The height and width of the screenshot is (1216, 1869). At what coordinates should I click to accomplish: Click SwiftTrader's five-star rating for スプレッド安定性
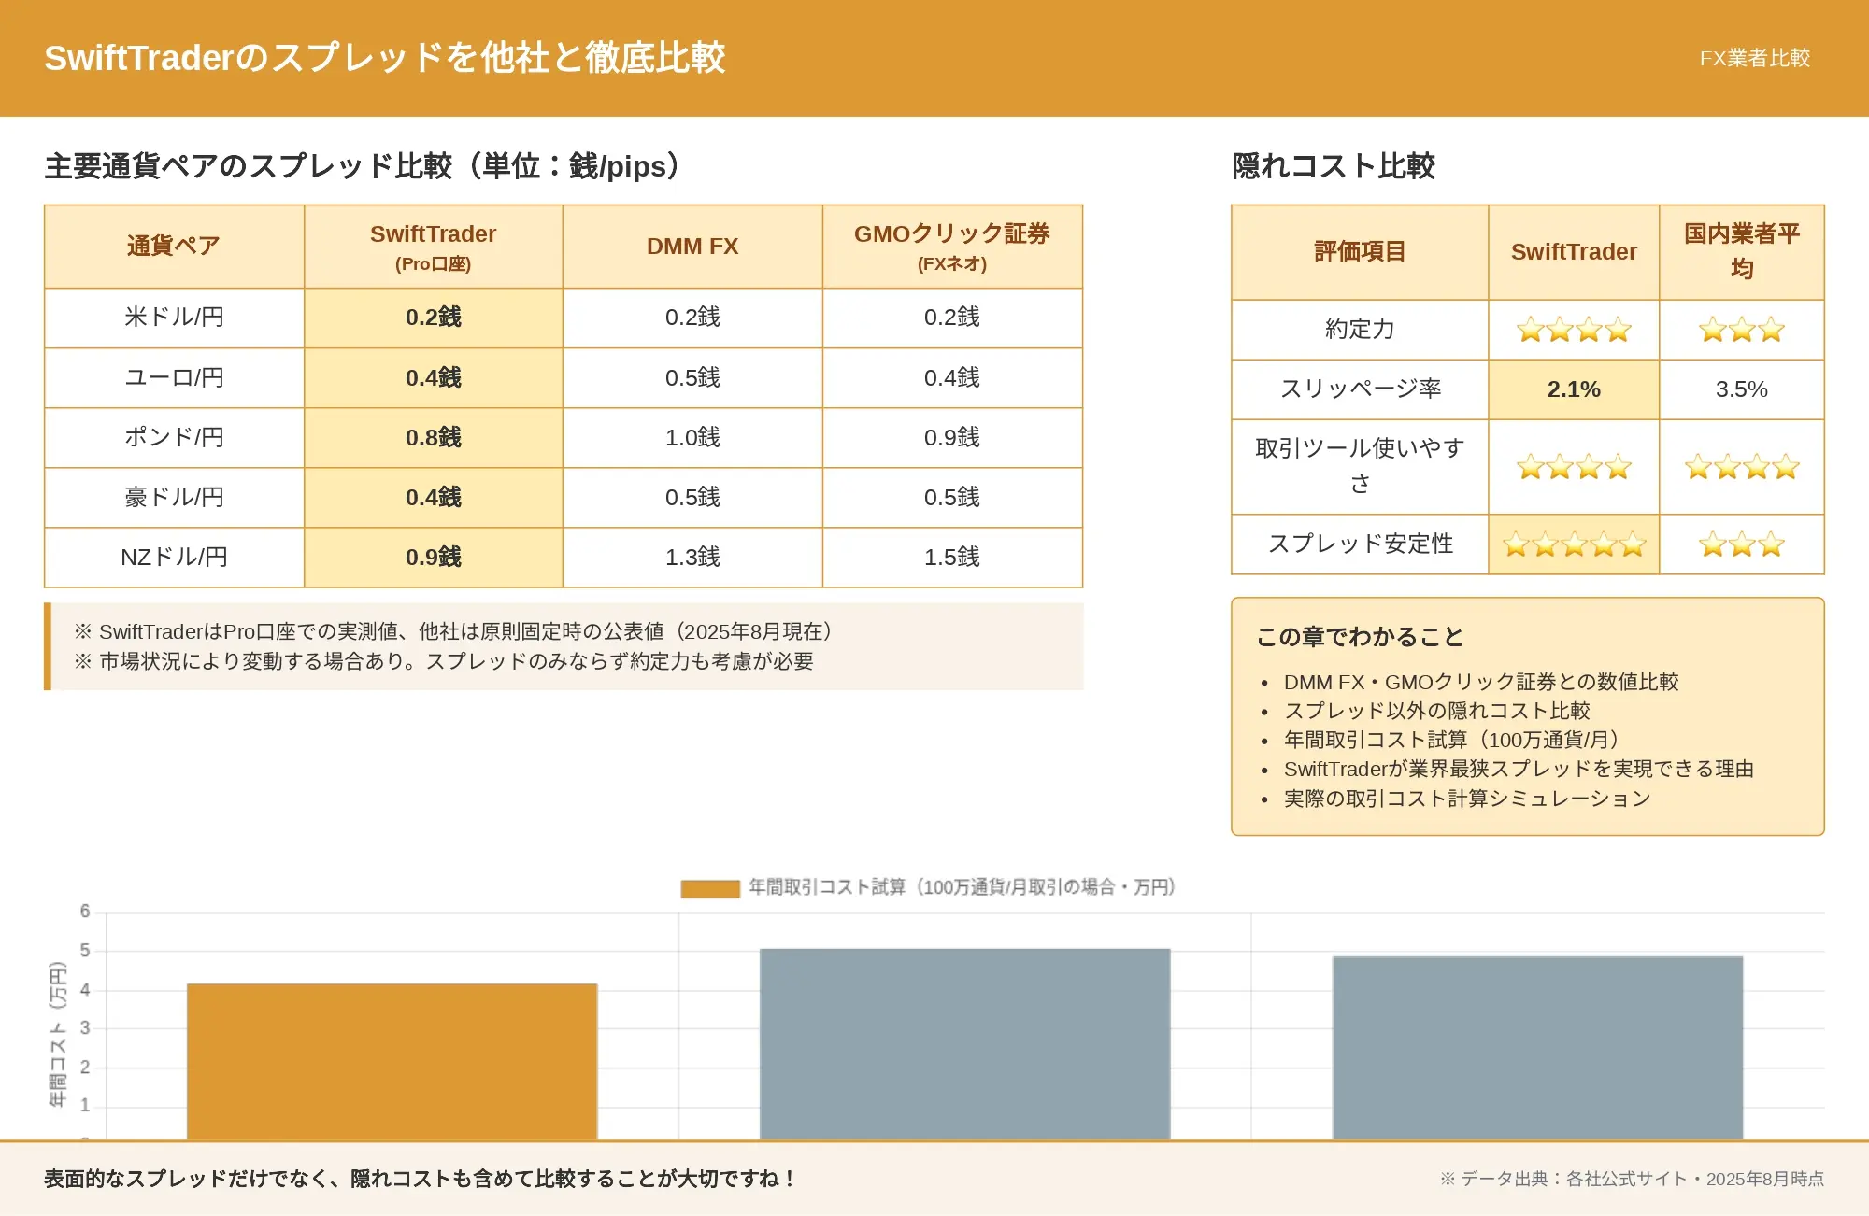click(1574, 544)
